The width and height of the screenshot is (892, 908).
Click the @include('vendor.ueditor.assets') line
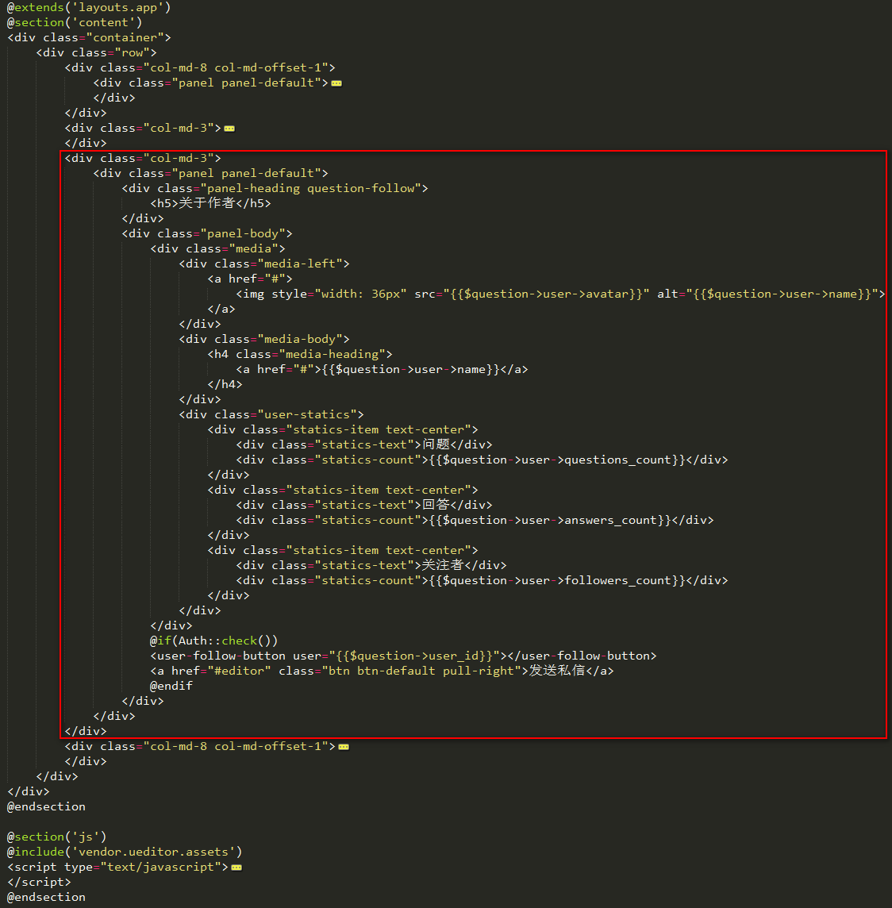[x=125, y=852]
